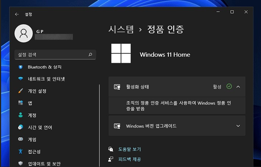Click the 활성 status text
The width and height of the screenshot is (261, 167).
click(217, 87)
